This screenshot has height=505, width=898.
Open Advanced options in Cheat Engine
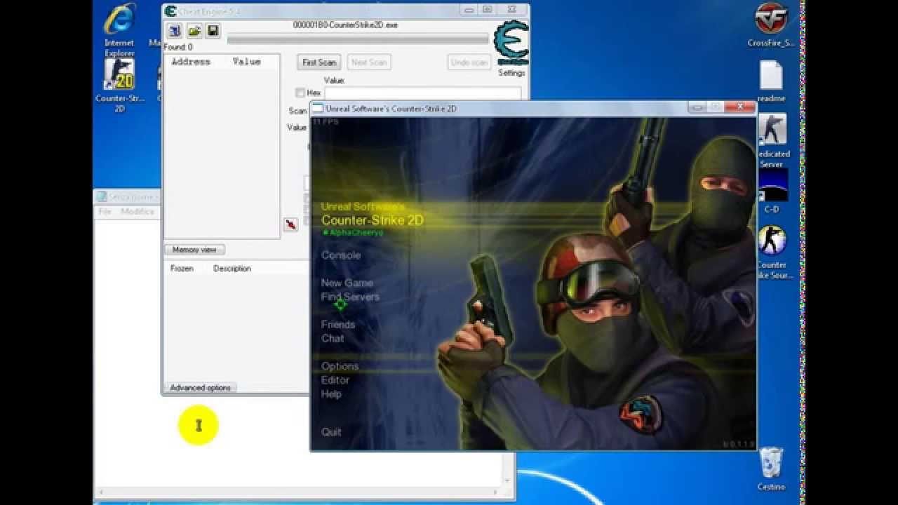click(x=200, y=388)
